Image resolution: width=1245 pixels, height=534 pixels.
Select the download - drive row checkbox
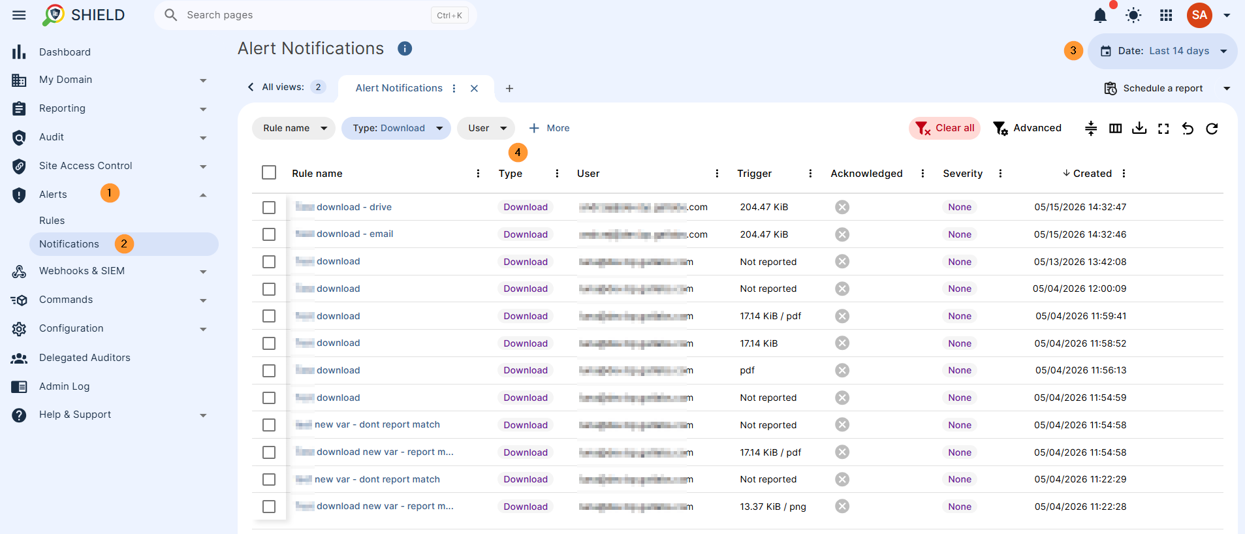(x=269, y=208)
